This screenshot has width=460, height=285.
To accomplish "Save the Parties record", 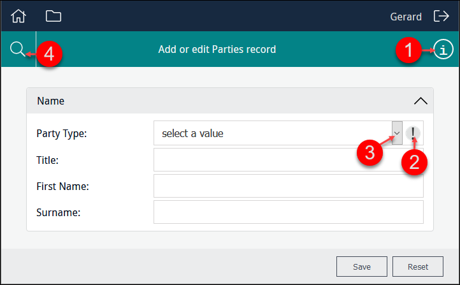I will pyautogui.click(x=362, y=267).
